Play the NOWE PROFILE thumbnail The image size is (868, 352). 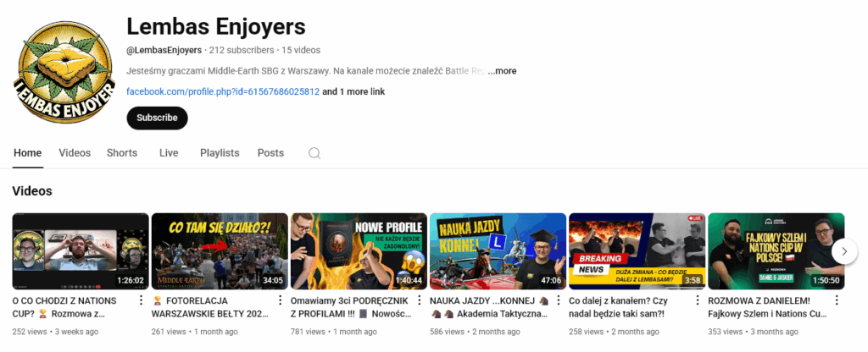pyautogui.click(x=359, y=251)
